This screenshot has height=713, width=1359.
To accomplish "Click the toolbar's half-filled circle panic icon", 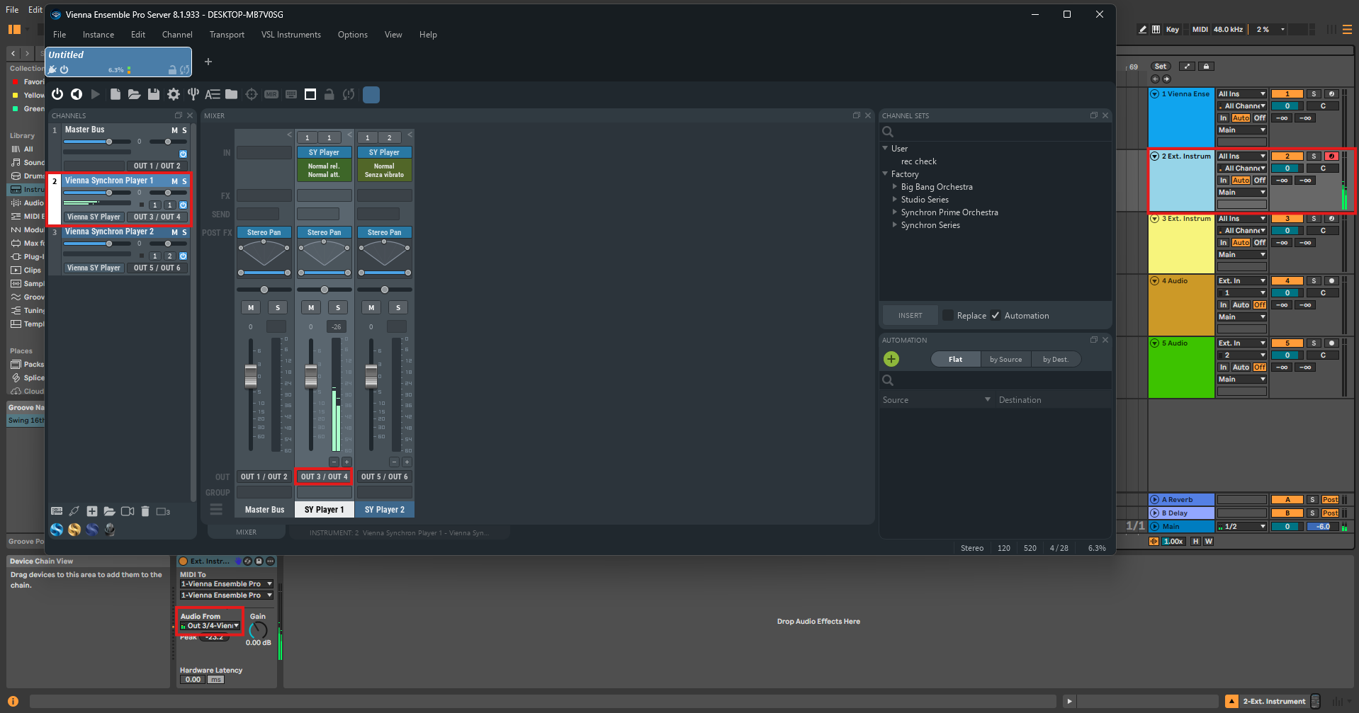I will (77, 94).
